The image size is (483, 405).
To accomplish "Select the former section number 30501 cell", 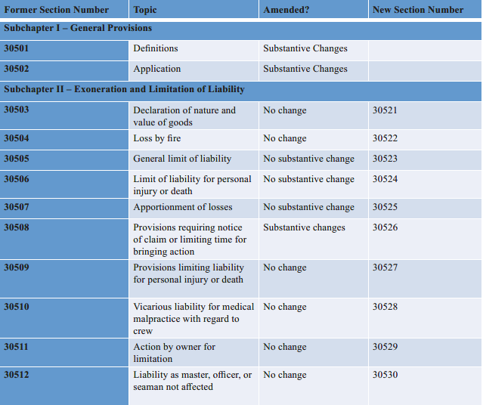I will pyautogui.click(x=17, y=48).
